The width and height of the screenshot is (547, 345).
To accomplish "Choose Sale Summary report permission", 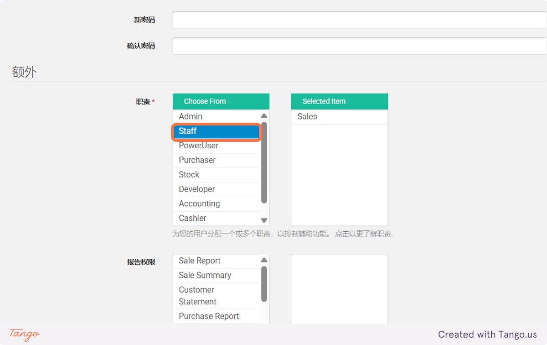I will point(216,276).
